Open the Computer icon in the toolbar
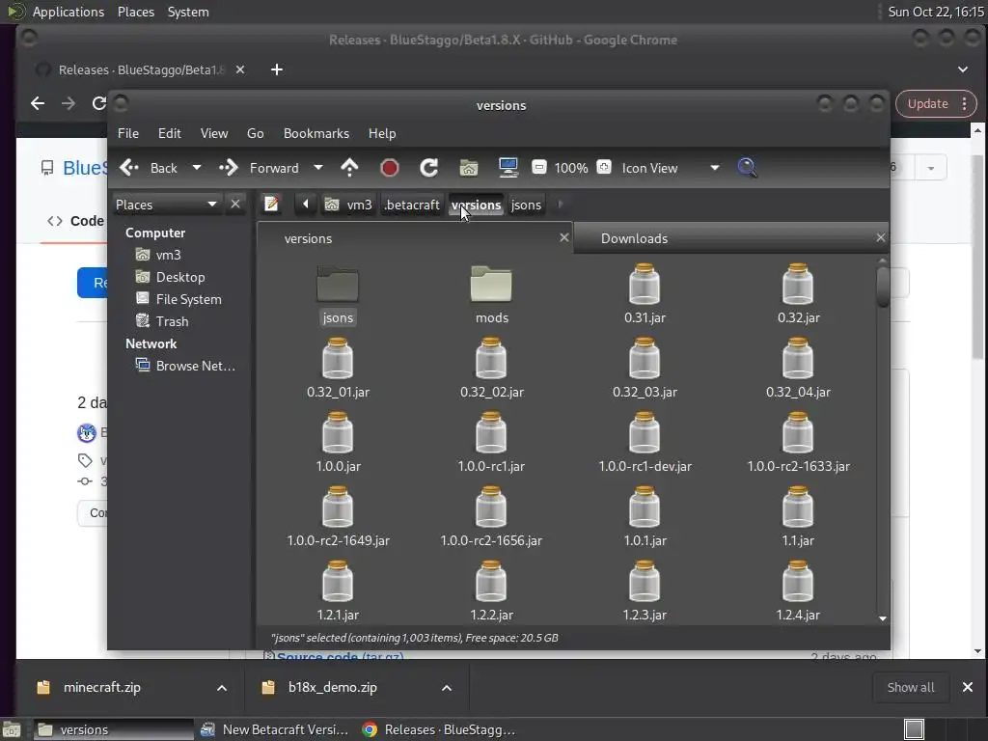 pyautogui.click(x=508, y=168)
